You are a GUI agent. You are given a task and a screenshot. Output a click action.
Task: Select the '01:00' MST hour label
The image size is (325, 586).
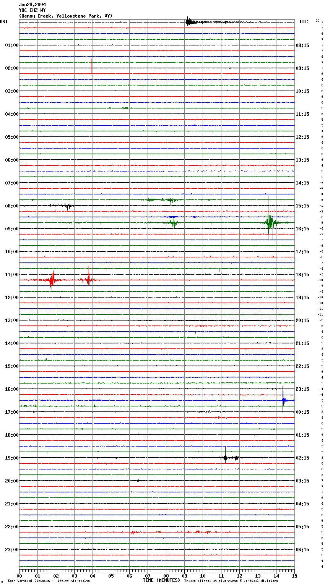tap(12, 45)
